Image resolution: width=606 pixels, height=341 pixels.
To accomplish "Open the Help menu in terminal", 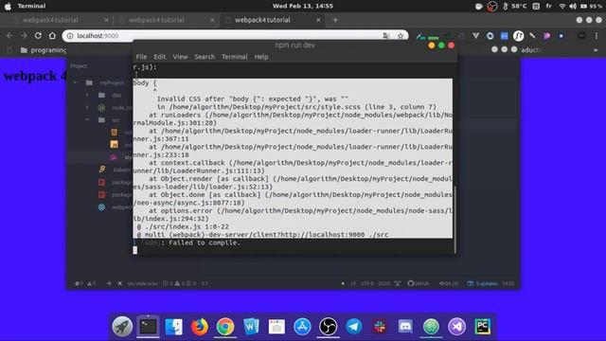I will click(261, 57).
